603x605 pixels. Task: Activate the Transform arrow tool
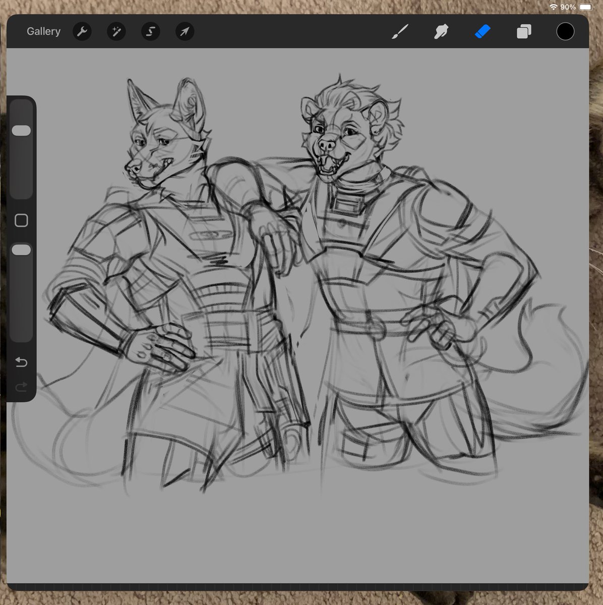(185, 32)
